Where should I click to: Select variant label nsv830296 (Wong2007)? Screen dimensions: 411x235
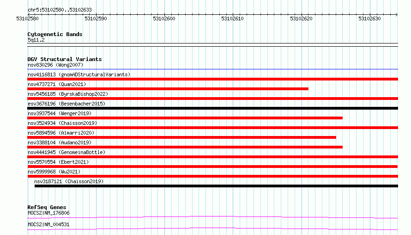tap(55, 65)
